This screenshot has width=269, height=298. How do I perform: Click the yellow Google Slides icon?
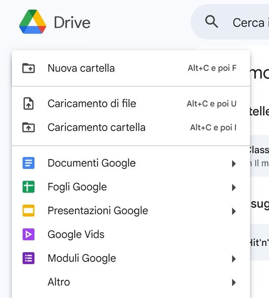pos(28,211)
